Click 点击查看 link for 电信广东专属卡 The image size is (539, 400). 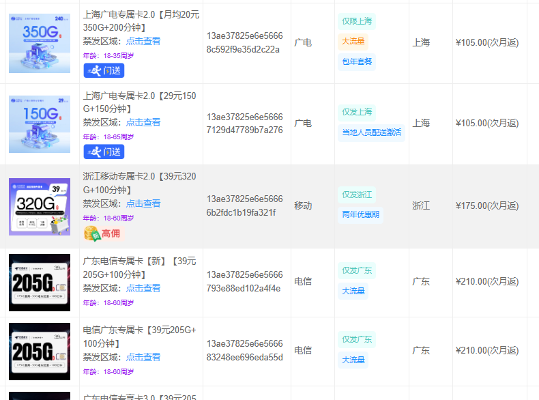pos(143,357)
